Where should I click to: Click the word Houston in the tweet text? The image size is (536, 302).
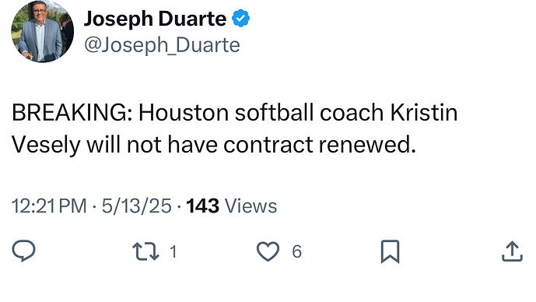tap(184, 113)
